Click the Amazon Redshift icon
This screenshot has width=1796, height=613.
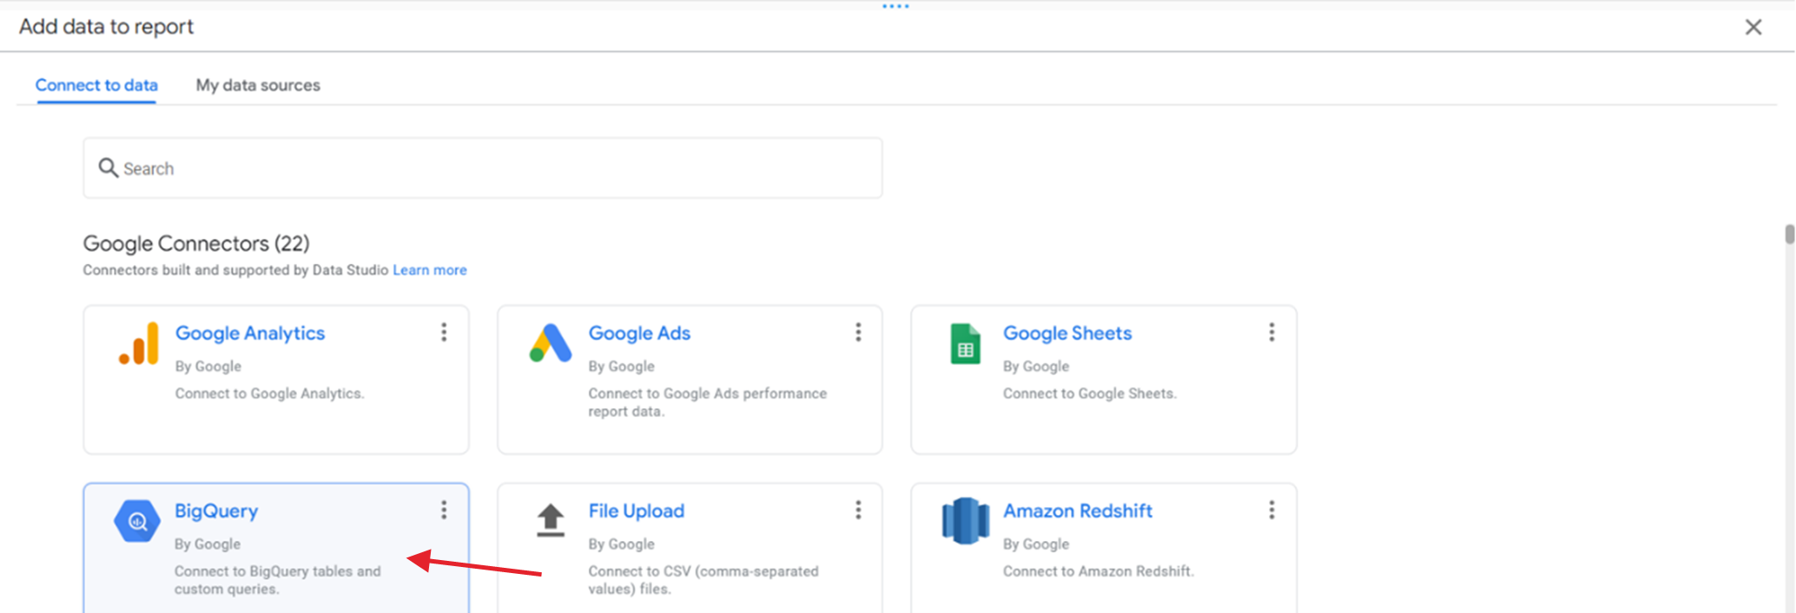point(965,521)
